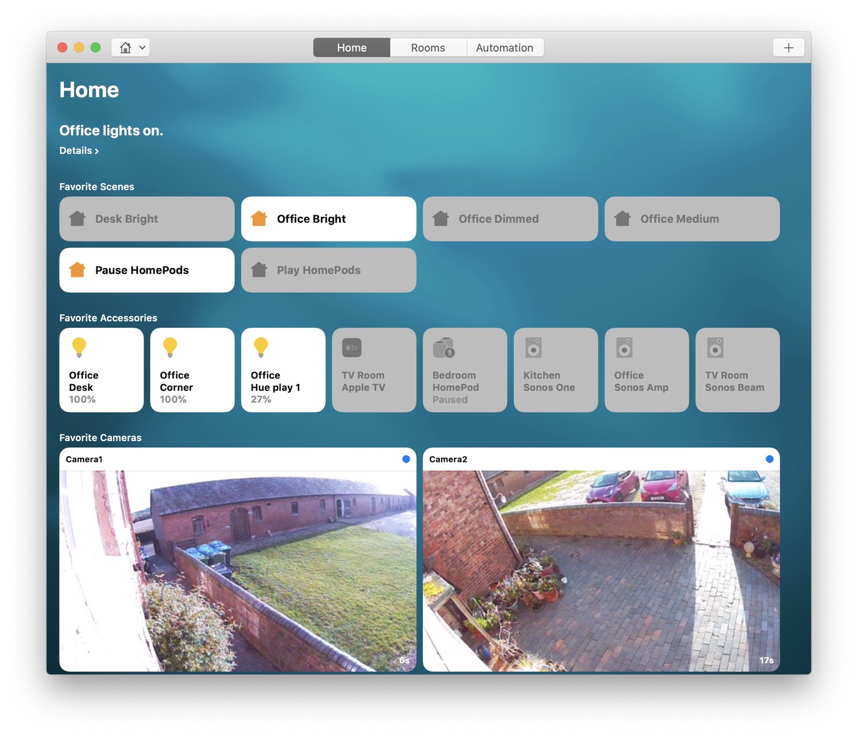The height and width of the screenshot is (736, 858).
Task: Click house icon on Office Dimmed scene
Action: [x=441, y=218]
